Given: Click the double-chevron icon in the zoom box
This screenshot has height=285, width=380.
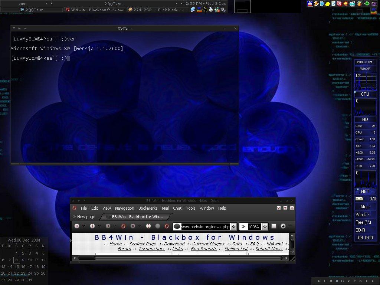Looking at the screenshot, I should tap(243, 227).
